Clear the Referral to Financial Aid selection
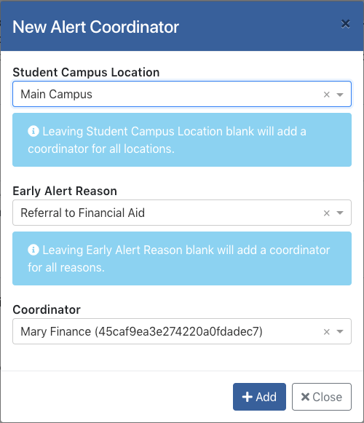This screenshot has width=364, height=423. 326,213
